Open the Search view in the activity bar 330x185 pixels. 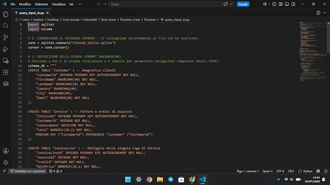pyautogui.click(x=6, y=26)
